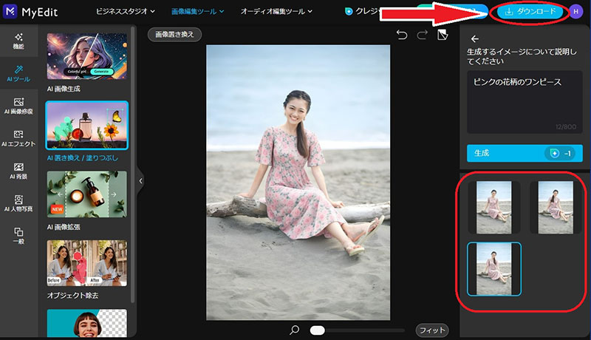Screen dimensions: 591x340
Task: Open the 機能 sidebar category
Action: point(18,41)
